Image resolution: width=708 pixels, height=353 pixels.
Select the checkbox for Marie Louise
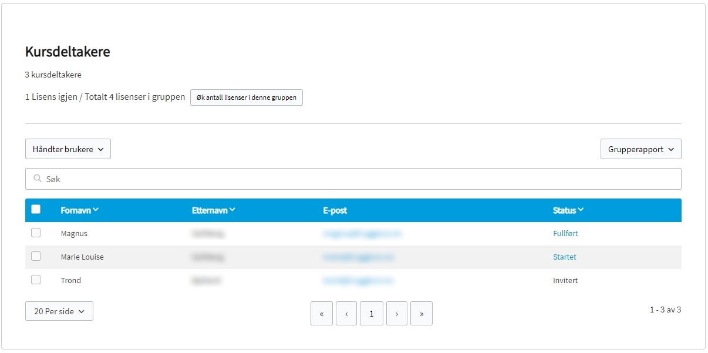click(36, 256)
